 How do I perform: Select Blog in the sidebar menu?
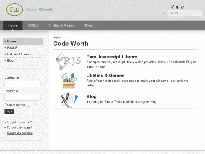point(23,60)
